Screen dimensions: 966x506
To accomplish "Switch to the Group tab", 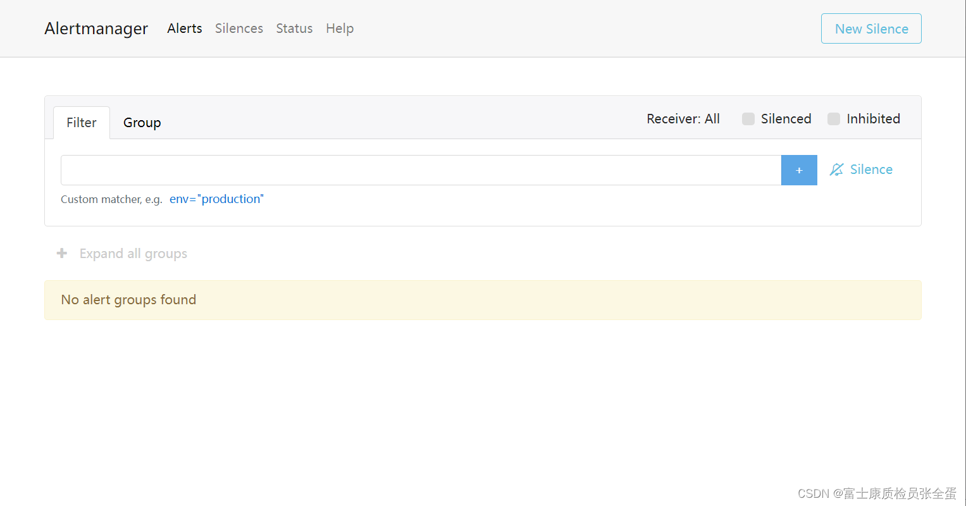I will tap(142, 122).
